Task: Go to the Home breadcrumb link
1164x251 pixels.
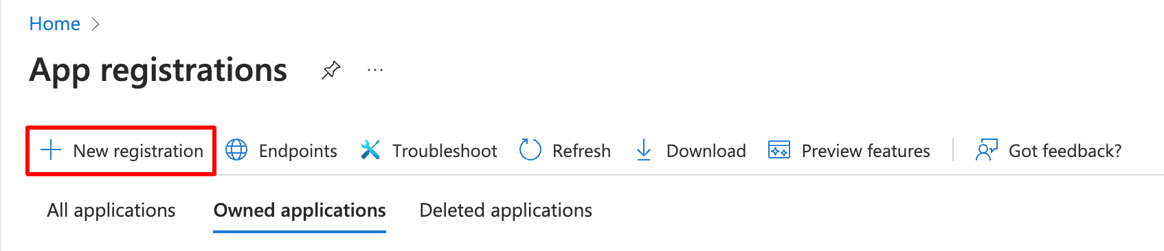Action: click(x=55, y=24)
